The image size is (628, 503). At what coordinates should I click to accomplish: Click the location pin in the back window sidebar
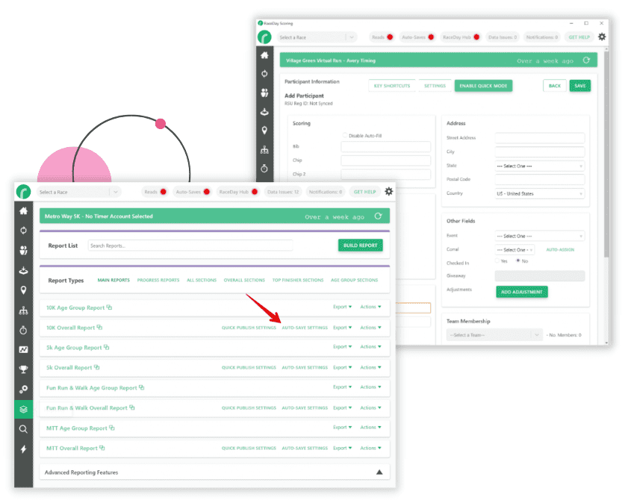(264, 131)
